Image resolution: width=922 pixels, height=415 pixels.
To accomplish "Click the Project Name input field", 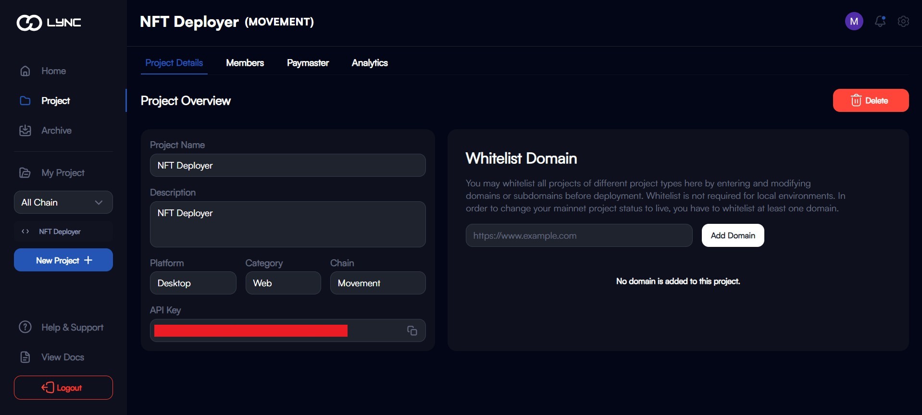I will [x=288, y=165].
